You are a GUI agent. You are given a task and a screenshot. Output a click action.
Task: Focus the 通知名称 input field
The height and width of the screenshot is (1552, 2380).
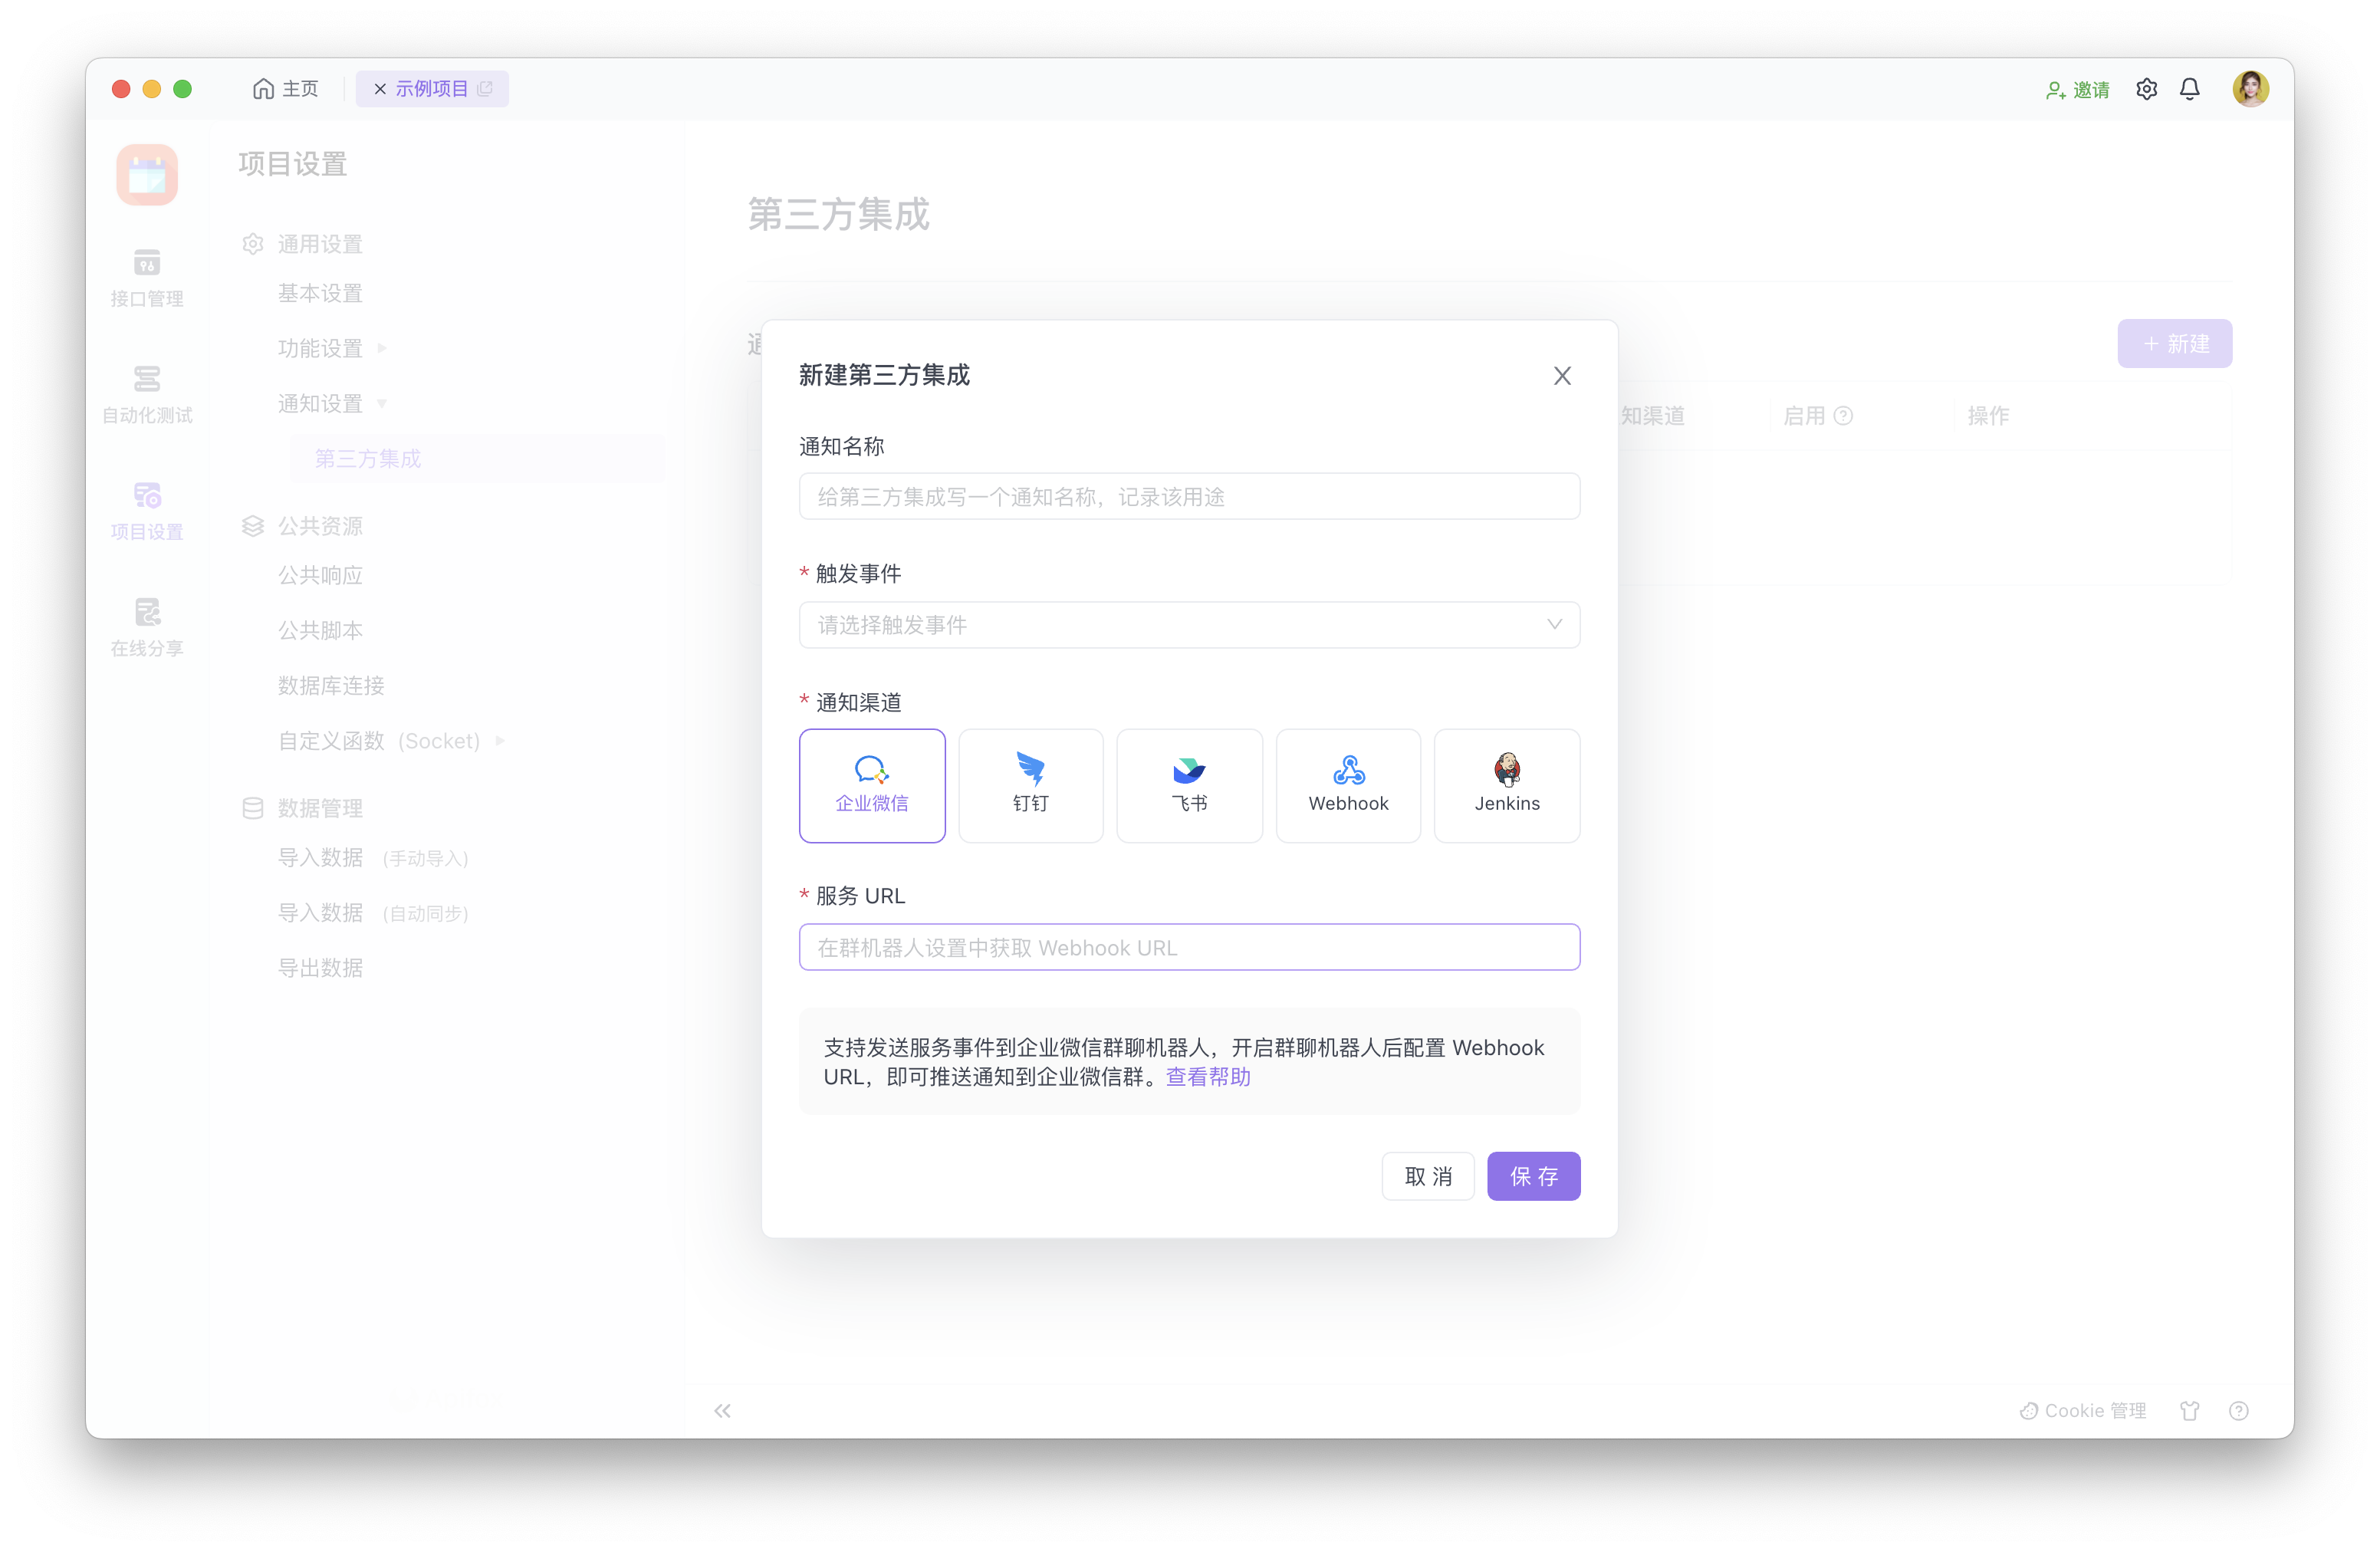click(x=1189, y=497)
